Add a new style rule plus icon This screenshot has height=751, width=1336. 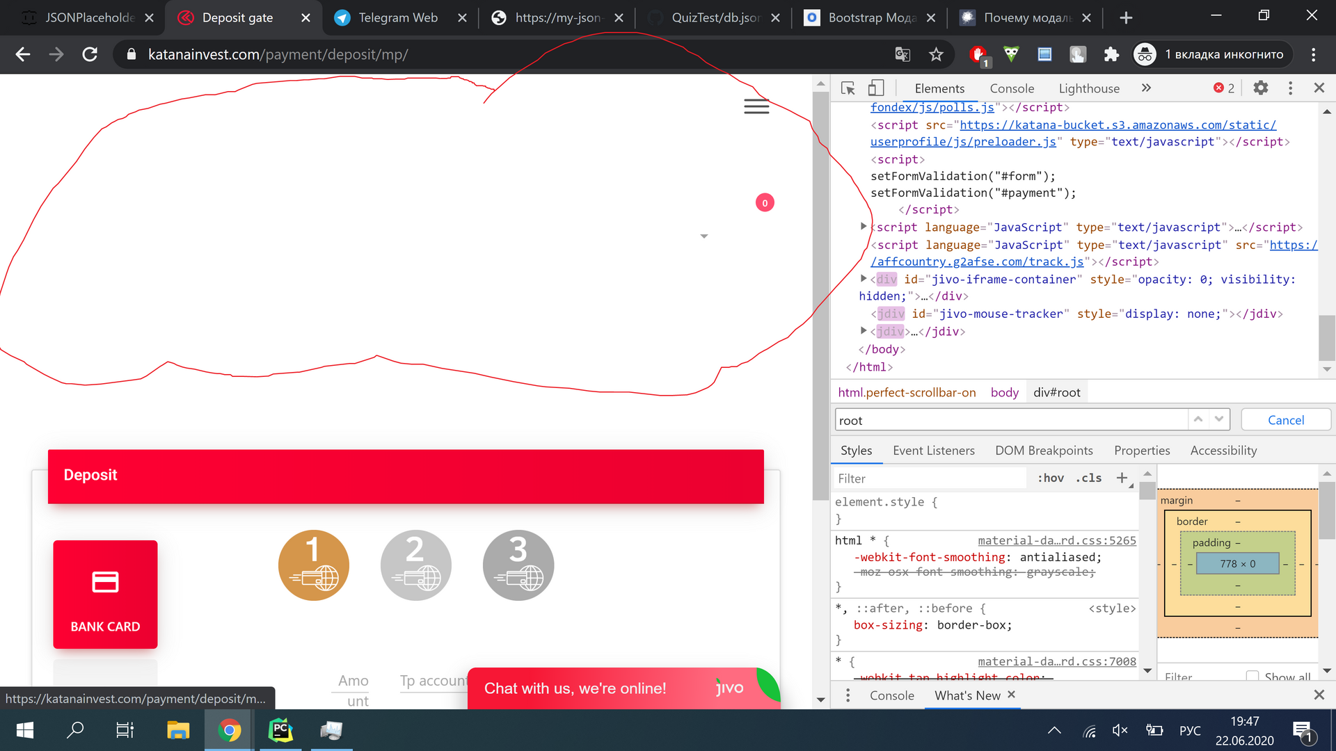pyautogui.click(x=1122, y=478)
